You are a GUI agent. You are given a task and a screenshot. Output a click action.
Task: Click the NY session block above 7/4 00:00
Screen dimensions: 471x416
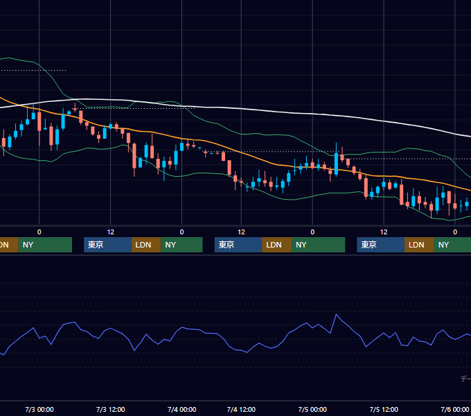coord(181,245)
